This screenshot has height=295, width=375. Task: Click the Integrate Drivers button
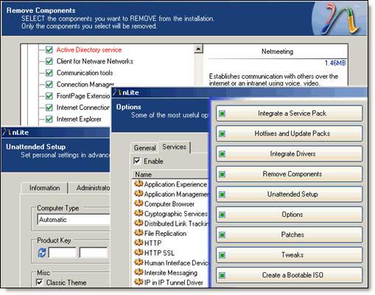point(290,154)
